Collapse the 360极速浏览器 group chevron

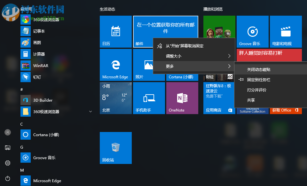click(x=91, y=112)
